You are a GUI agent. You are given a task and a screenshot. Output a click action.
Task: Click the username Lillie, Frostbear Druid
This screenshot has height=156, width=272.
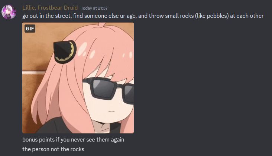(50, 8)
